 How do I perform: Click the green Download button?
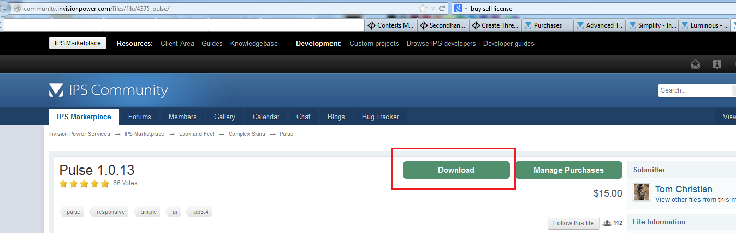pos(456,170)
